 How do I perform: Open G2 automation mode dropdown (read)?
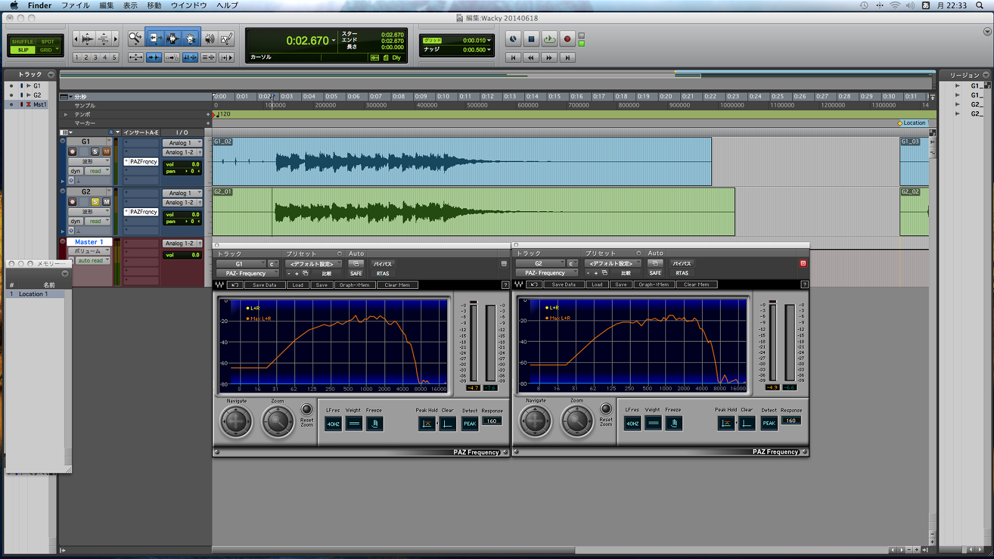(x=98, y=221)
